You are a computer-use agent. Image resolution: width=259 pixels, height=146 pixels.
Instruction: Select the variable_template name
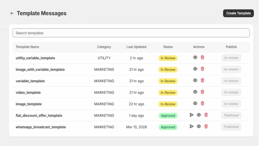tap(30, 81)
